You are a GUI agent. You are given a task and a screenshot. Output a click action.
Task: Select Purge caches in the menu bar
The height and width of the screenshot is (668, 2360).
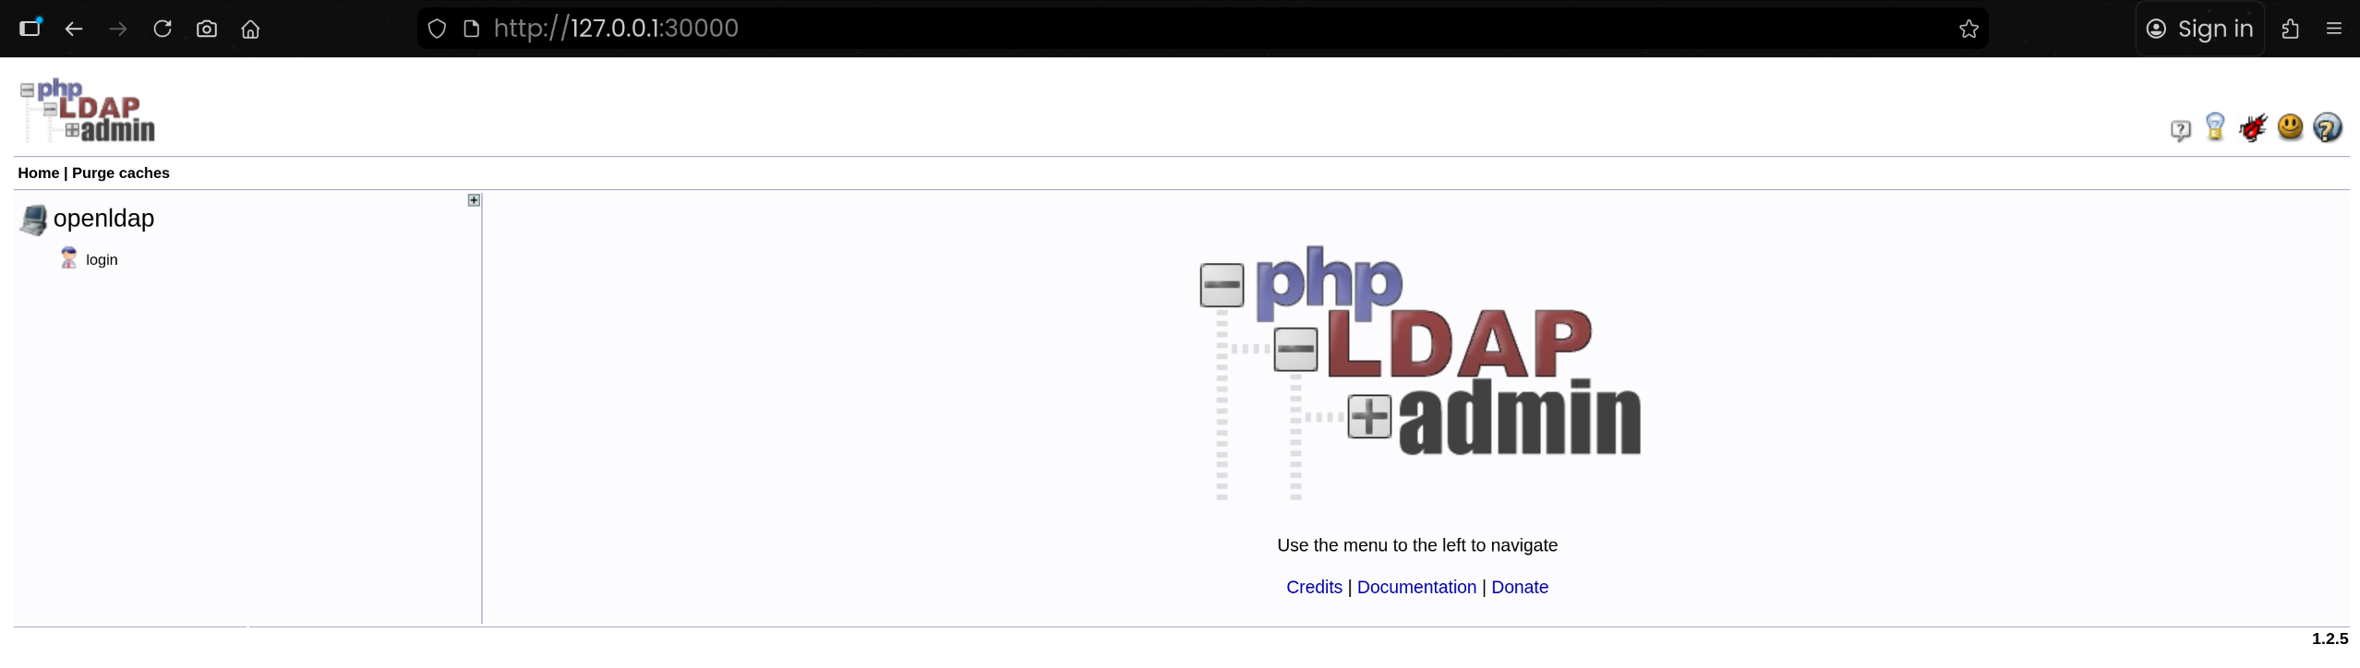121,173
